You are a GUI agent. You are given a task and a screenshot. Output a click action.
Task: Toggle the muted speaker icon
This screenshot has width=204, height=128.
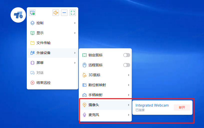[x=56, y=13]
